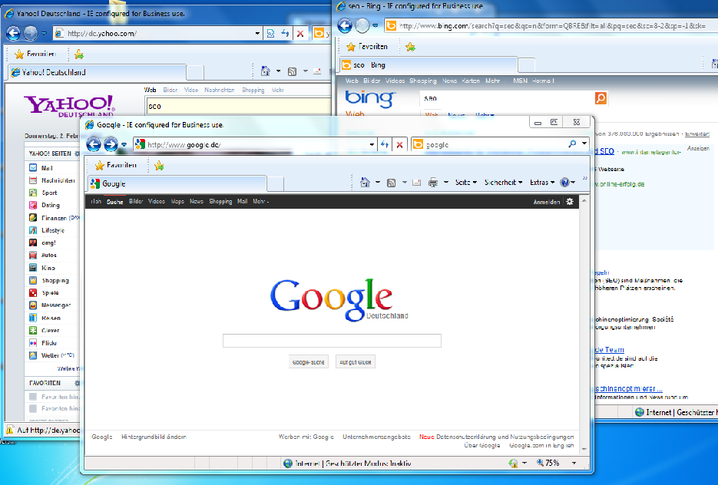
Task: Click the Auf gut Glück button
Action: [x=356, y=362]
